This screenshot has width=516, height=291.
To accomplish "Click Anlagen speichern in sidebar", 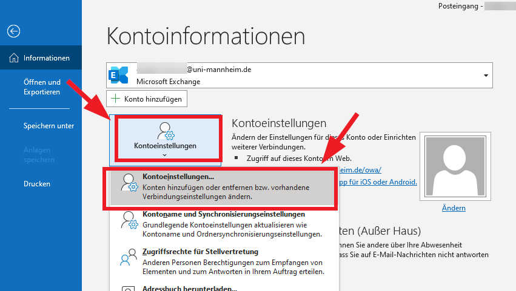I will (39, 155).
